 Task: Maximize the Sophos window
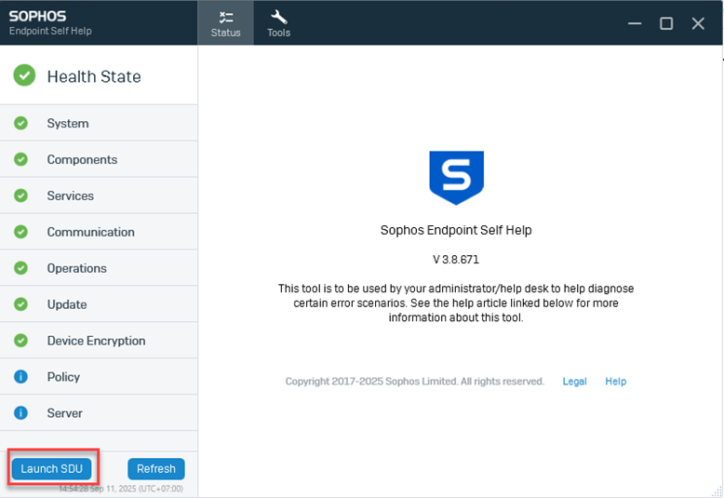coord(665,23)
